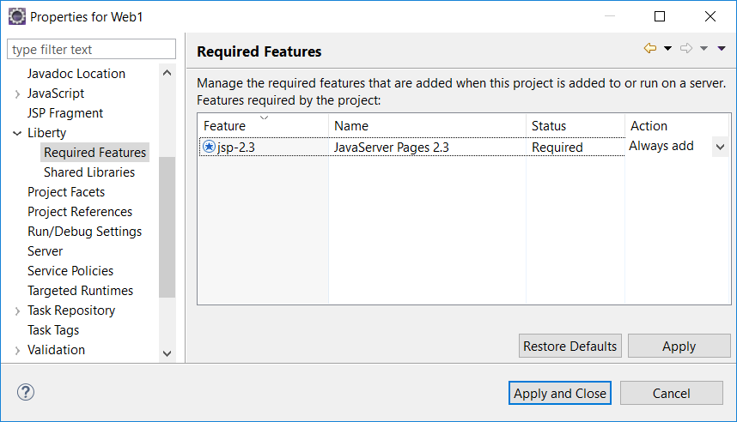Expand the JavaScript tree node
The width and height of the screenshot is (737, 422).
tap(17, 93)
